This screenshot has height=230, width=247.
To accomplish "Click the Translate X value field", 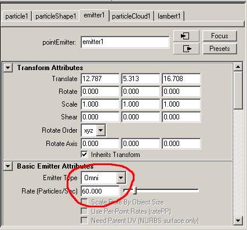I will (100, 79).
